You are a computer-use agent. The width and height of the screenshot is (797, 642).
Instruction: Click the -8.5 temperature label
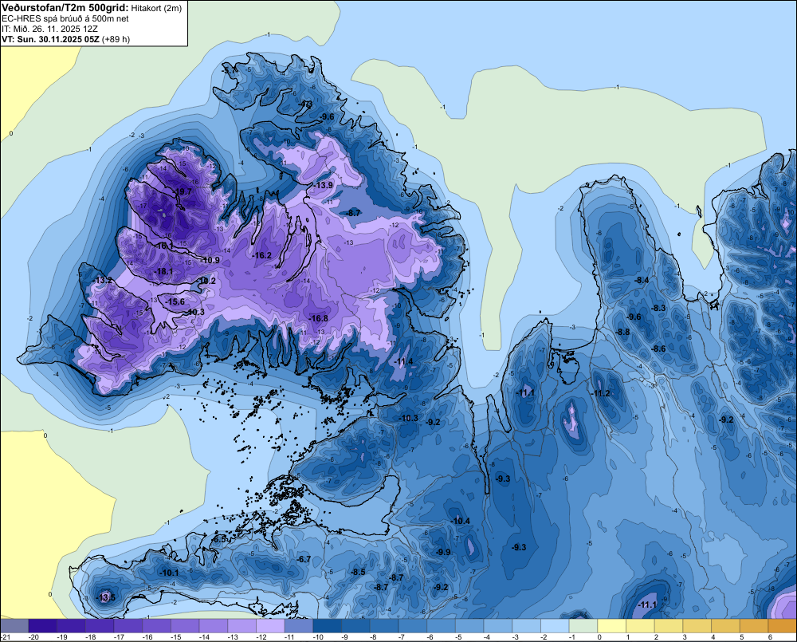pos(358,572)
